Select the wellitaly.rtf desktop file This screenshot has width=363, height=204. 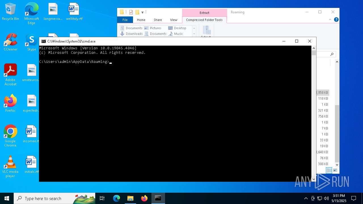click(x=74, y=12)
